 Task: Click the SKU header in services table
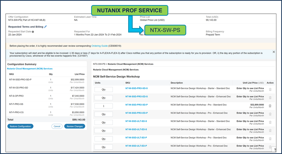128,83
